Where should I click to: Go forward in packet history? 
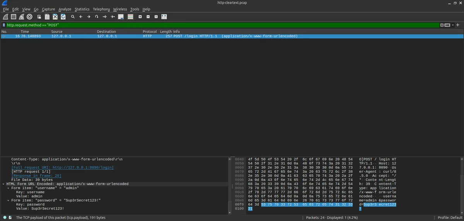click(89, 17)
